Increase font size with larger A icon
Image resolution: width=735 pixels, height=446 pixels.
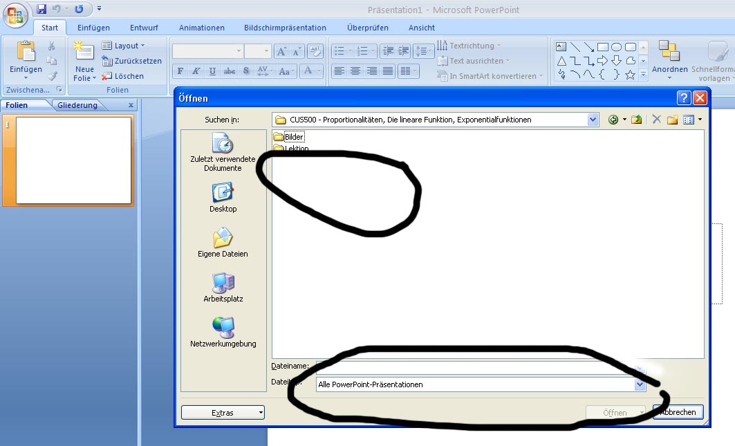coord(281,51)
